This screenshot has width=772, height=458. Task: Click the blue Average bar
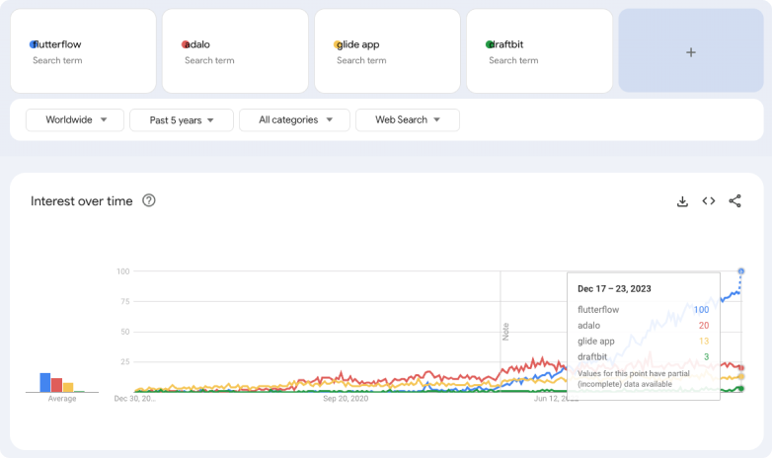[x=45, y=383]
